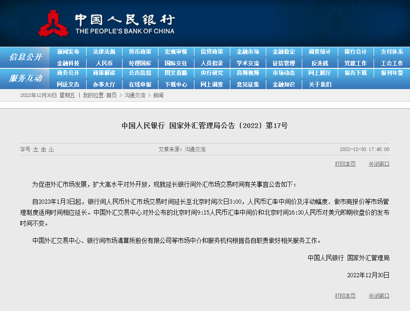Set font size to 中 (medium)
410x311 pixels.
click(x=44, y=149)
